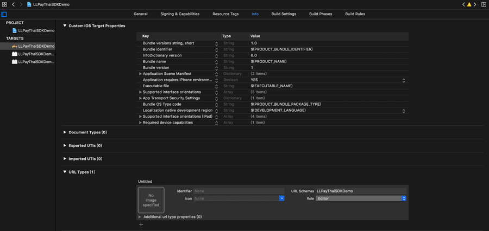The image size is (489, 231).
Task: Open YES value dropdown for iPhone environment
Action: tap(404, 80)
